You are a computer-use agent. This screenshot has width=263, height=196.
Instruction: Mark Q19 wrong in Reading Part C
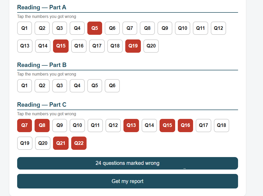coord(25,143)
